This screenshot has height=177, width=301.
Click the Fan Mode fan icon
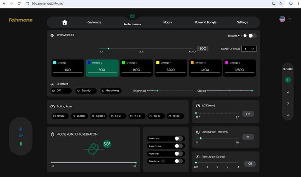pos(197,157)
